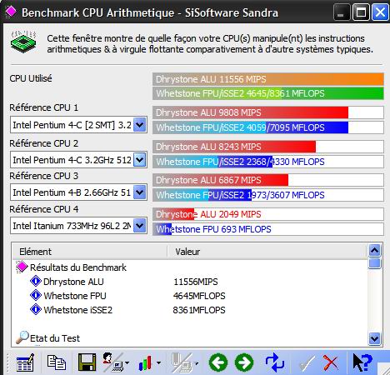
Task: Open context help arrow question icon
Action: (x=362, y=362)
